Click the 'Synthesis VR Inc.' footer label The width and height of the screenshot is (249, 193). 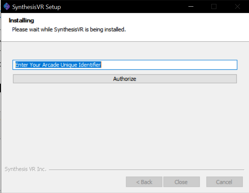tap(25, 169)
